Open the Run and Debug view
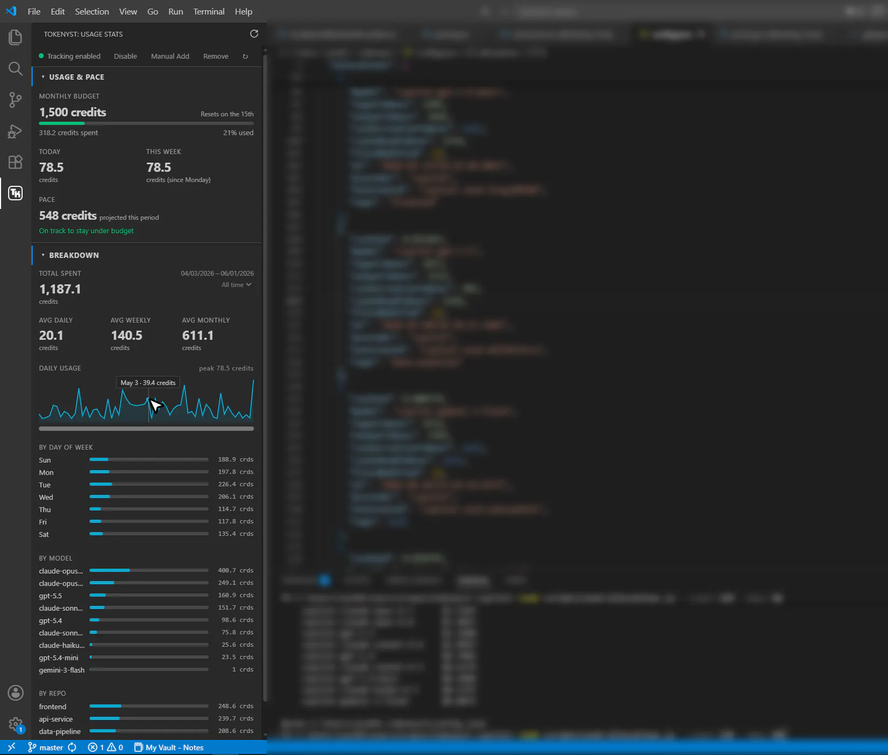 (x=16, y=131)
